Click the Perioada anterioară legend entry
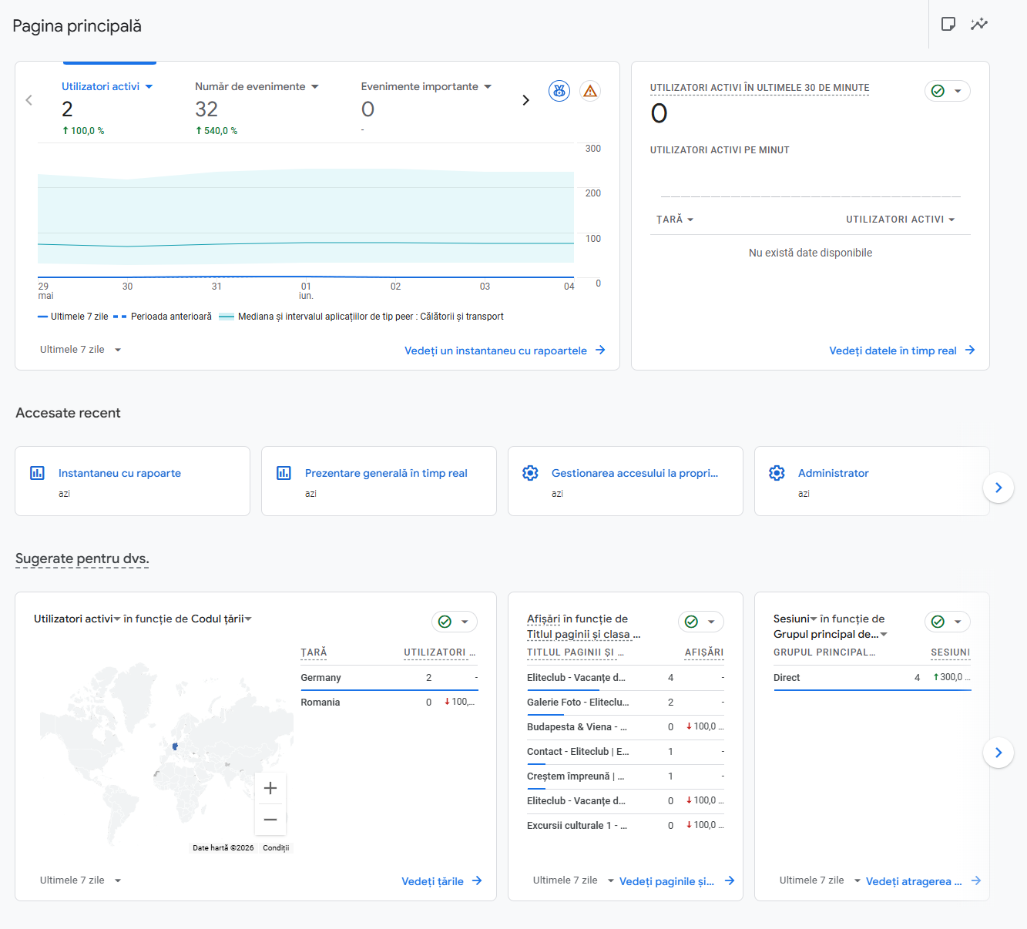Viewport: 1027px width, 929px height. (x=163, y=317)
